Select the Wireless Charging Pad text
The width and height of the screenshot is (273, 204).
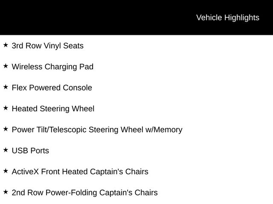pos(52,67)
